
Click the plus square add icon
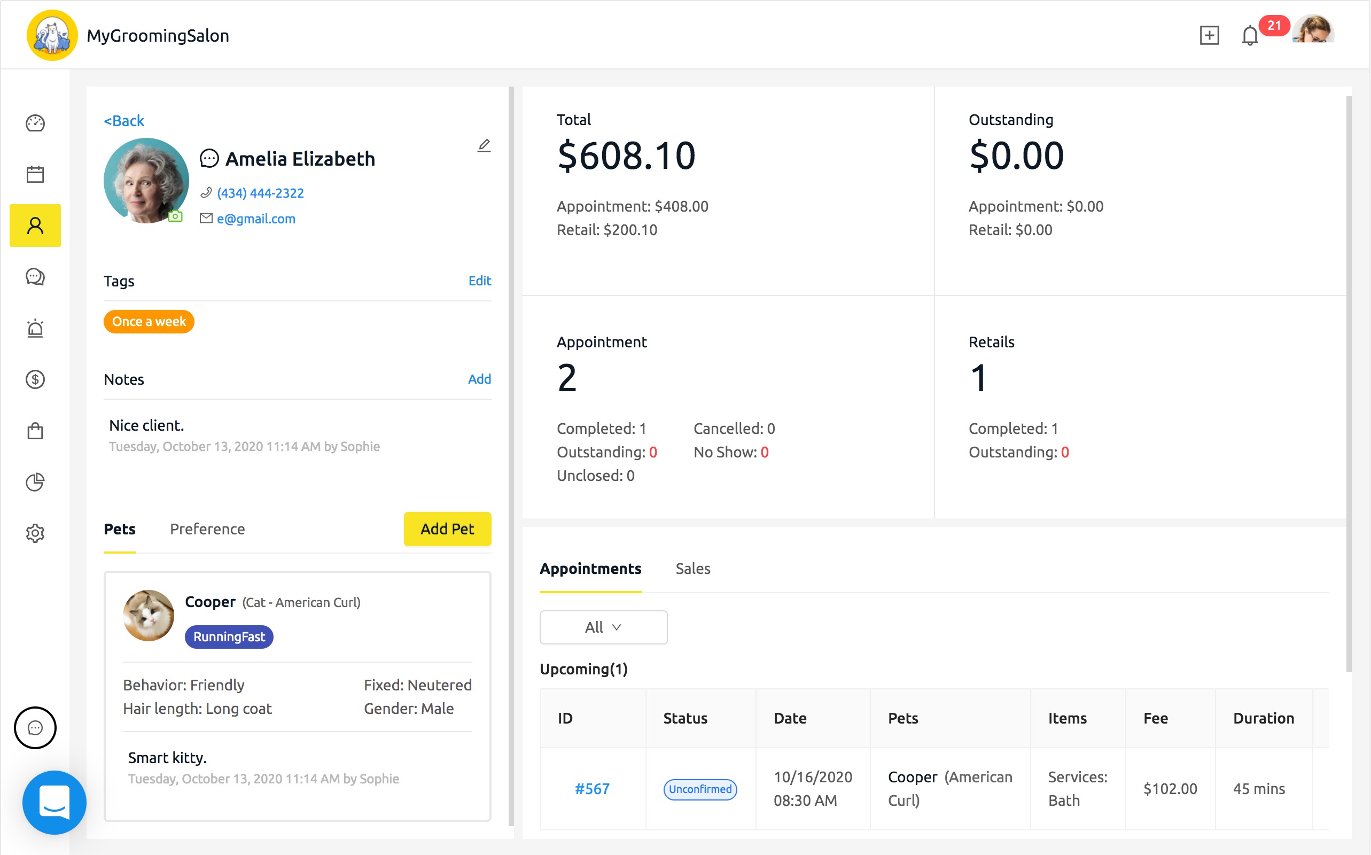pyautogui.click(x=1209, y=36)
